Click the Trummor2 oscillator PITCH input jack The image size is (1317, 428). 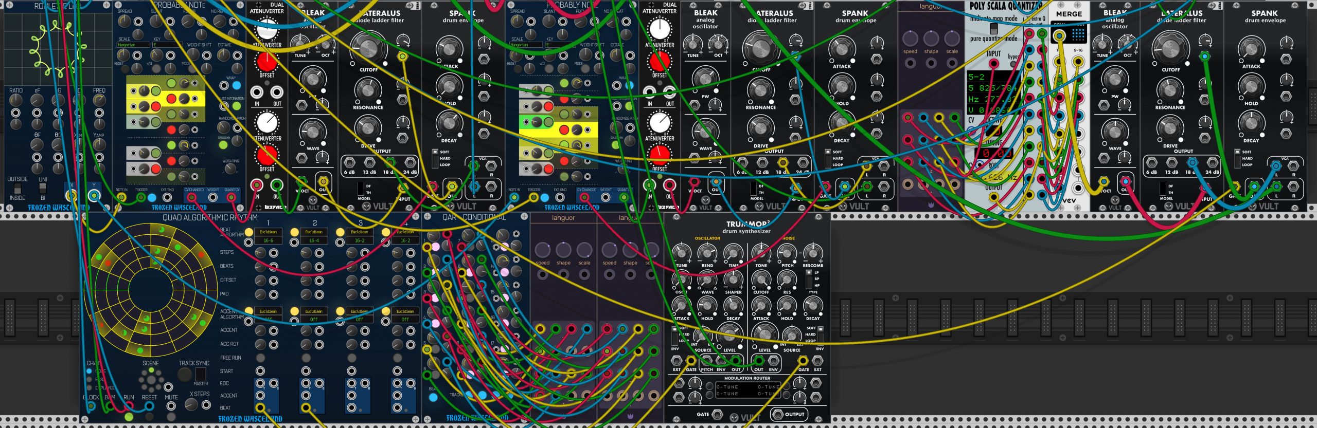tap(707, 361)
